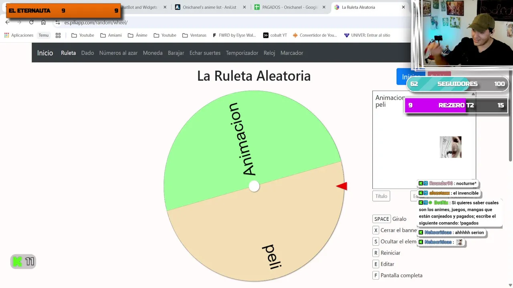Open the Reloj page
The height and width of the screenshot is (288, 513).
(x=269, y=53)
